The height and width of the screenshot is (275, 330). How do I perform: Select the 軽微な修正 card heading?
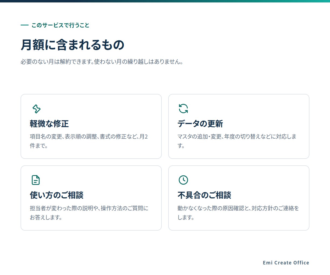[x=49, y=124]
